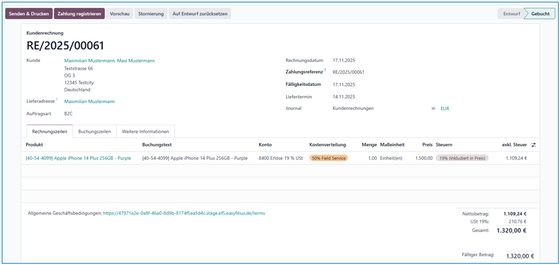Select the Rechnungszeilen tab
The image size is (560, 265).
49,132
